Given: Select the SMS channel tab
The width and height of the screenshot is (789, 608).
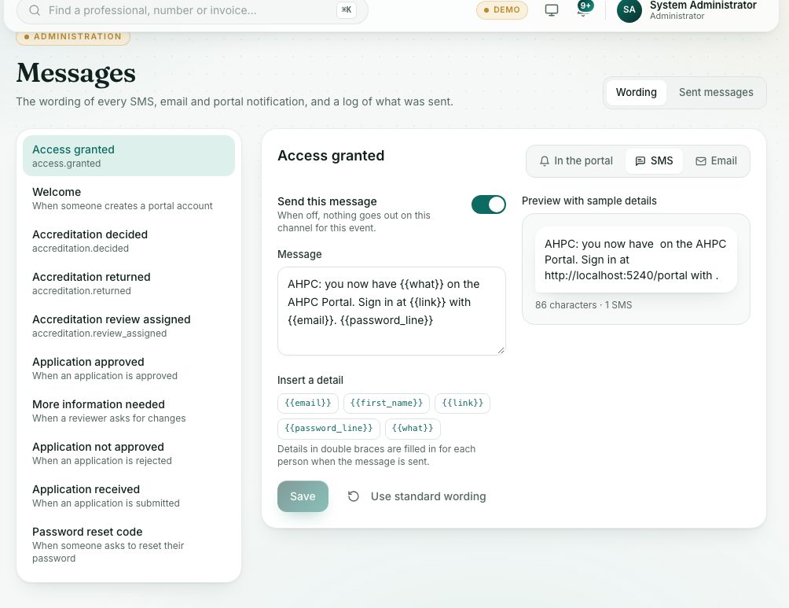Looking at the screenshot, I should pos(654,161).
